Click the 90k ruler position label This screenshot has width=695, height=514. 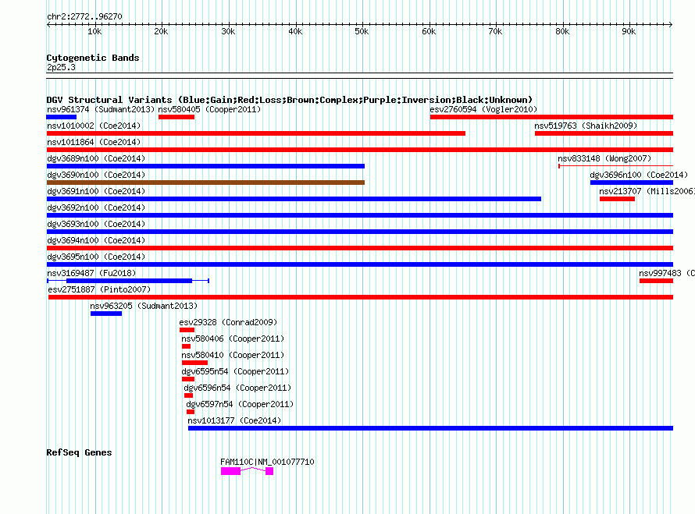[629, 31]
